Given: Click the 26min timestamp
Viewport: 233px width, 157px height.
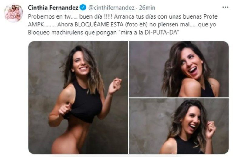Looking at the screenshot, I should 147,8.
